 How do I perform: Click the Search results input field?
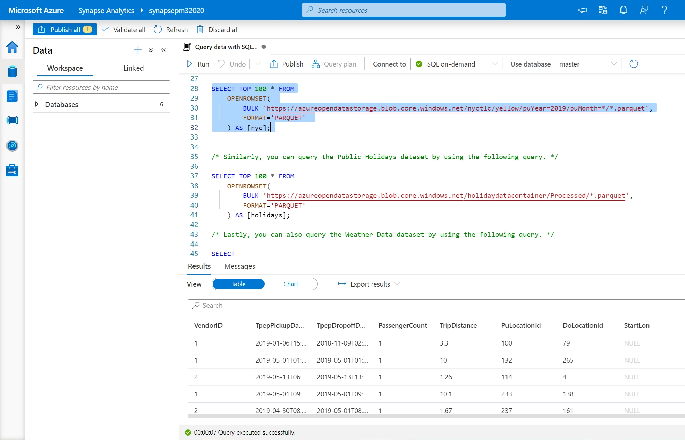click(x=434, y=305)
